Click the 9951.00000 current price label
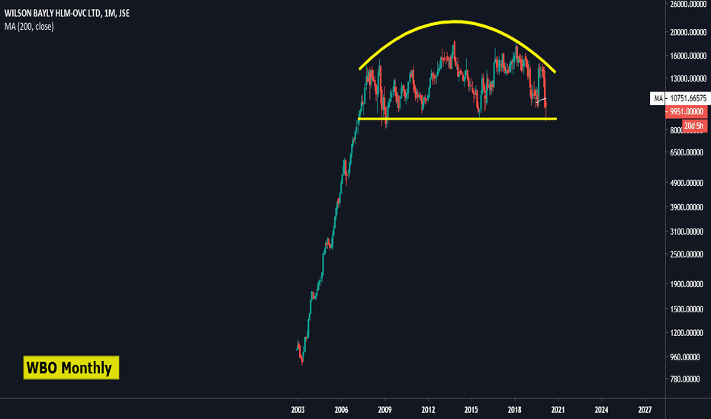Screen dimensions: 711x419 point(686,111)
